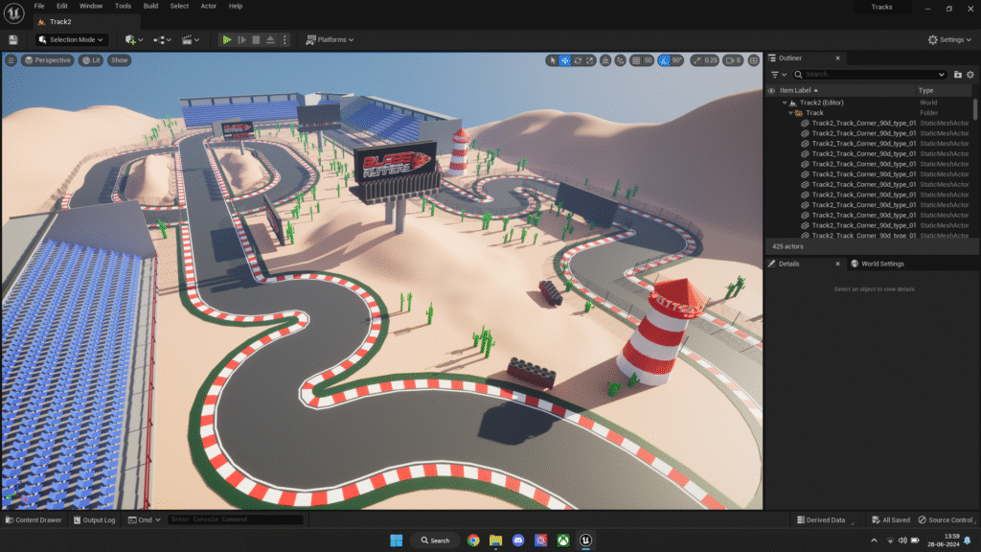Change the Lit view mode
This screenshot has width=981, height=552.
tap(91, 60)
